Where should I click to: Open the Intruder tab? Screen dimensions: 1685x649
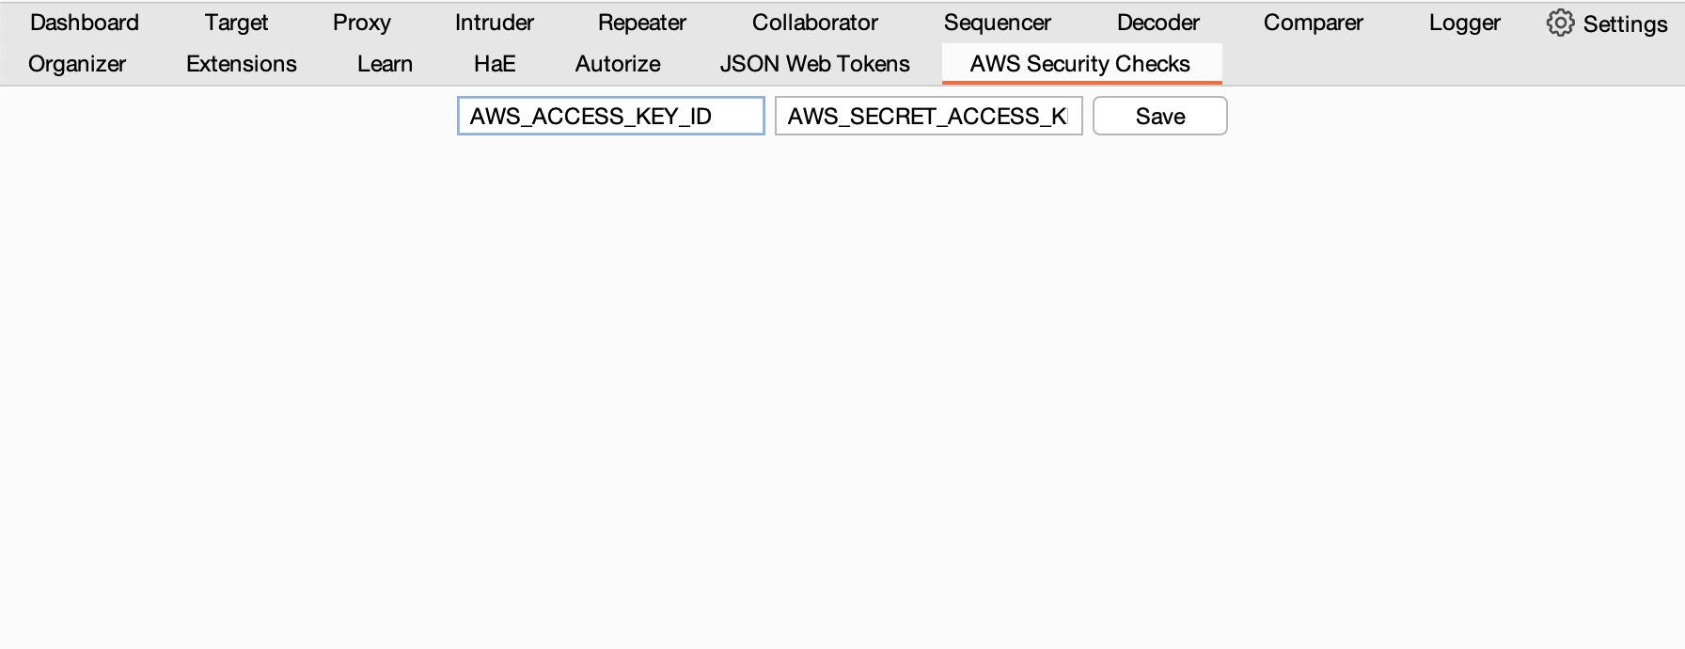click(x=494, y=22)
